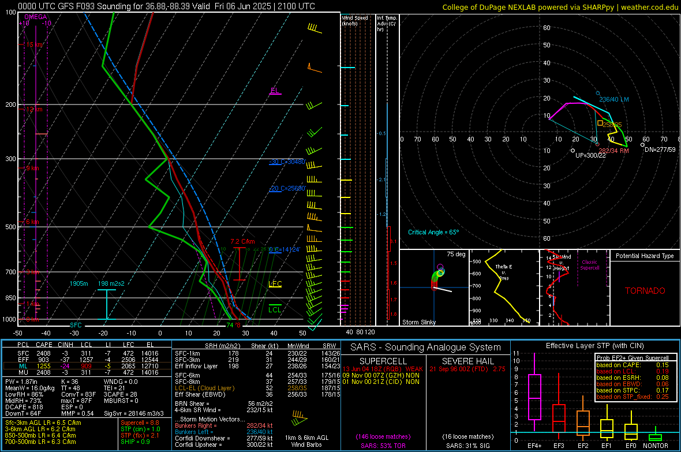Screen dimensions: 681x452
Task: Click the cyan '1905m' inflow height label
Action: tap(78, 283)
